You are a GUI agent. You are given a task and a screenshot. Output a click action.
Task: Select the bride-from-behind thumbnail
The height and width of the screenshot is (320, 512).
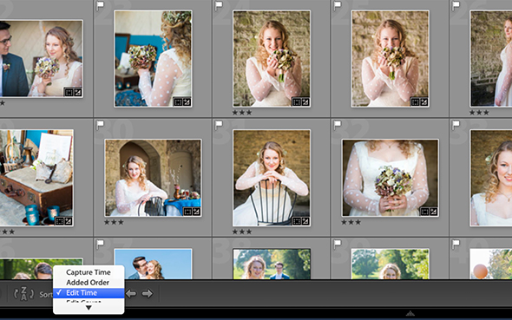pyautogui.click(x=153, y=59)
